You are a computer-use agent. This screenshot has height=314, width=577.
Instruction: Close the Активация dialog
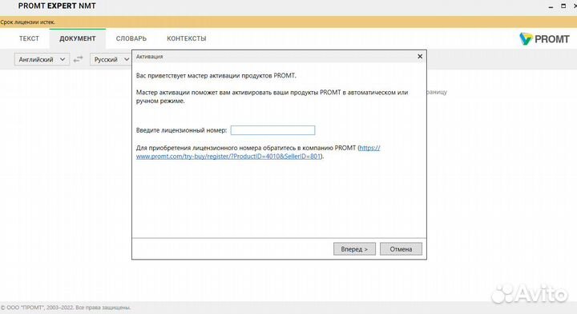click(x=420, y=57)
